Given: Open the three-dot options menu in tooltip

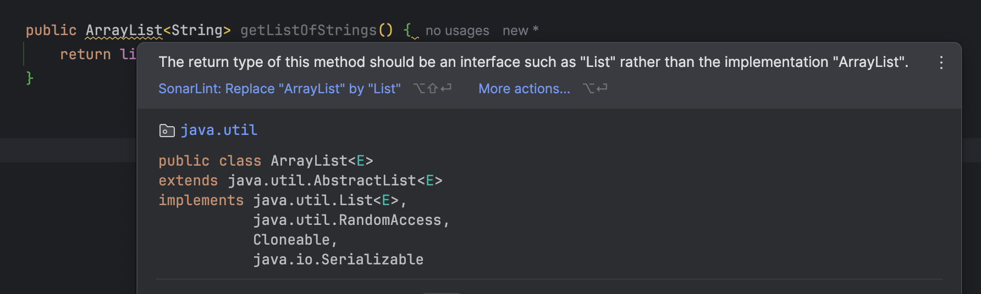Looking at the screenshot, I should pyautogui.click(x=941, y=63).
